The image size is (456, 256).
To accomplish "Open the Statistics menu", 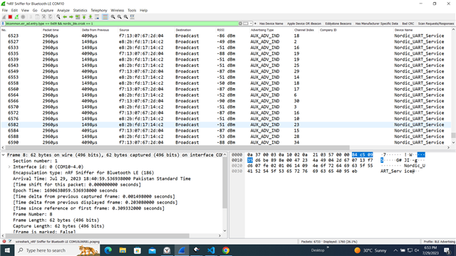I will (x=80, y=10).
